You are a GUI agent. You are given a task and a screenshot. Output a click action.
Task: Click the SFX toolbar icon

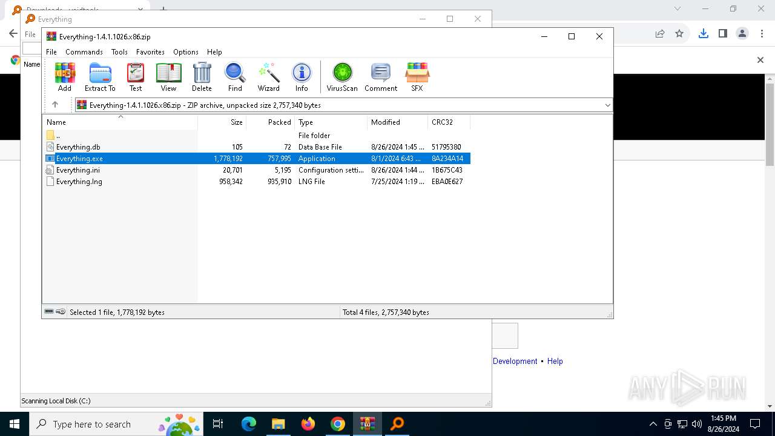417,76
